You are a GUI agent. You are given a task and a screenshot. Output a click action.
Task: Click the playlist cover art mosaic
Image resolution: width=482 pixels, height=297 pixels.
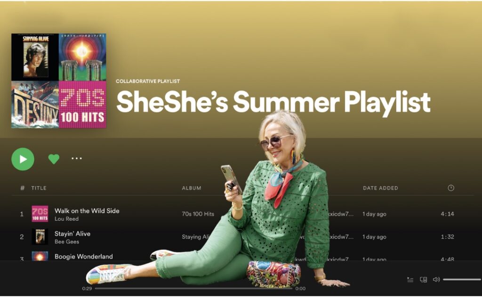coord(59,80)
